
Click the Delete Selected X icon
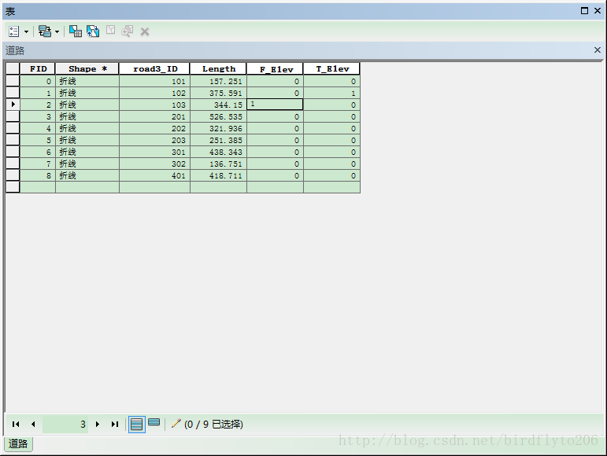[x=145, y=31]
